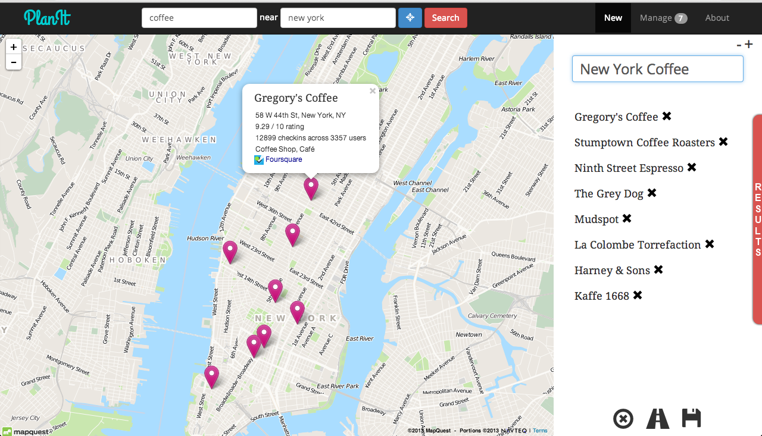Open the Manage tab

(664, 18)
